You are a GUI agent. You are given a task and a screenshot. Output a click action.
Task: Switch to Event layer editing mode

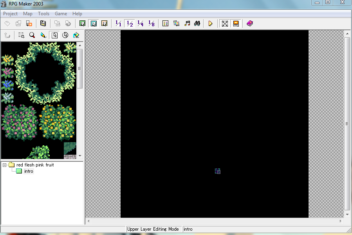tap(104, 23)
